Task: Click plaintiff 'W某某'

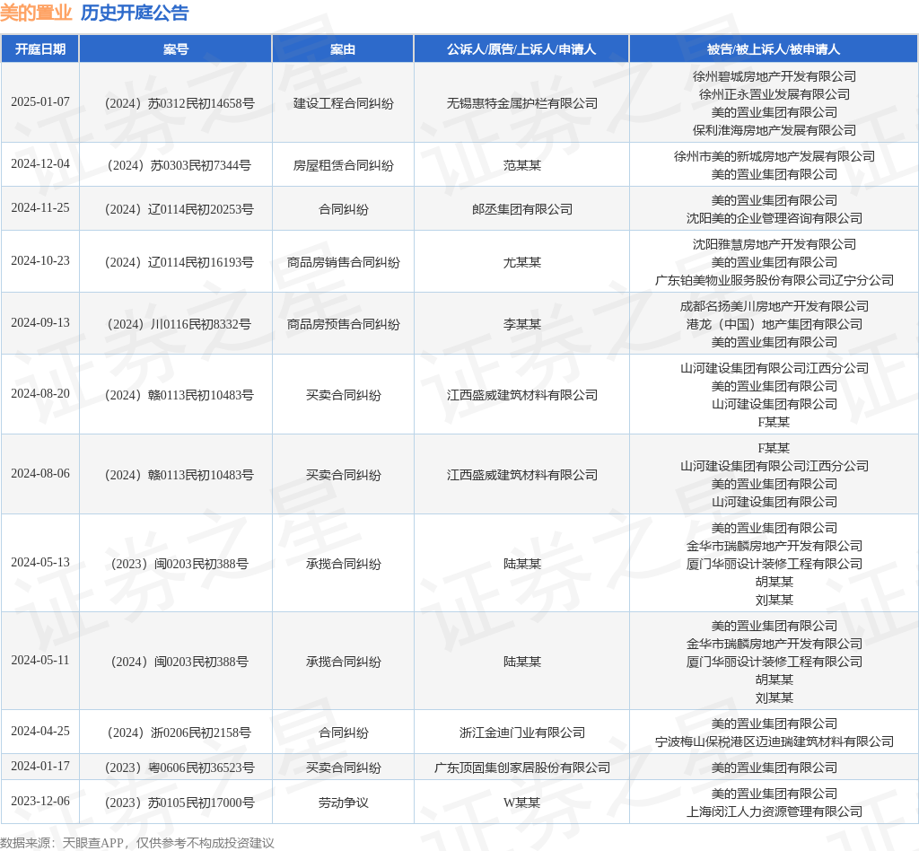Action: [522, 803]
